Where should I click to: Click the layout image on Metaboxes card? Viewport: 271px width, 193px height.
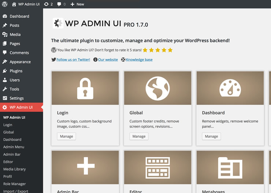point(230,168)
